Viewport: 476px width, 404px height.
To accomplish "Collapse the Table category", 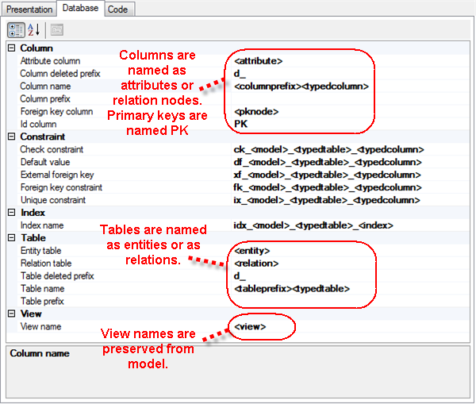I will [x=11, y=238].
